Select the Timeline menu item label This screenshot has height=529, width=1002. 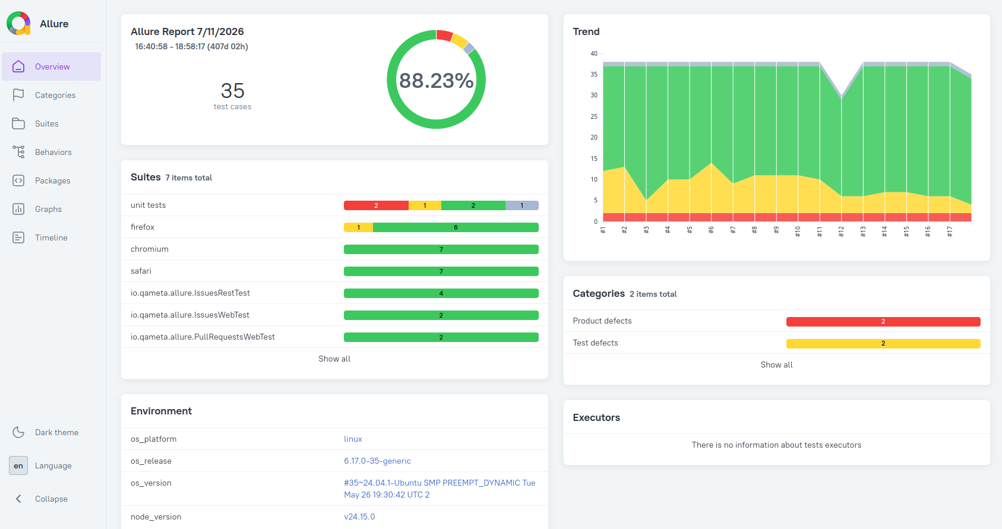point(51,237)
